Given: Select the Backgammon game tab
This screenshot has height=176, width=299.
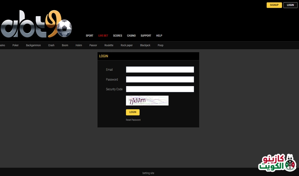Looking at the screenshot, I should pyautogui.click(x=33, y=45).
